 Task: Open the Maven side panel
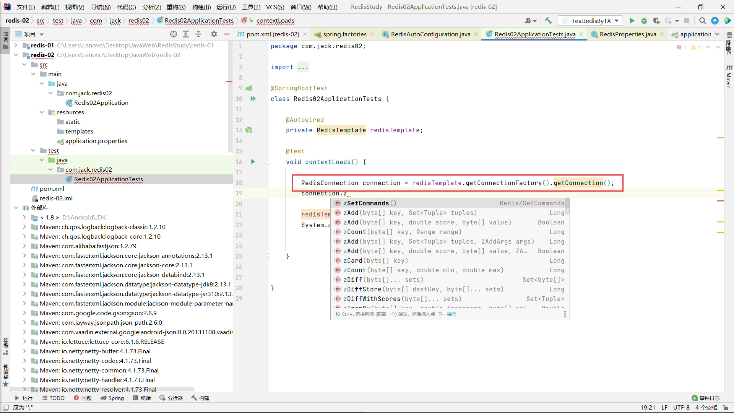point(729,76)
